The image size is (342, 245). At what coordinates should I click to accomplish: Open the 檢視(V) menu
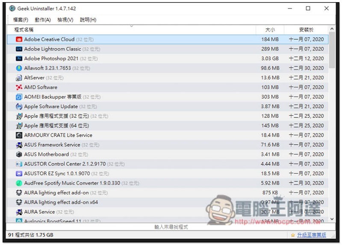65,20
